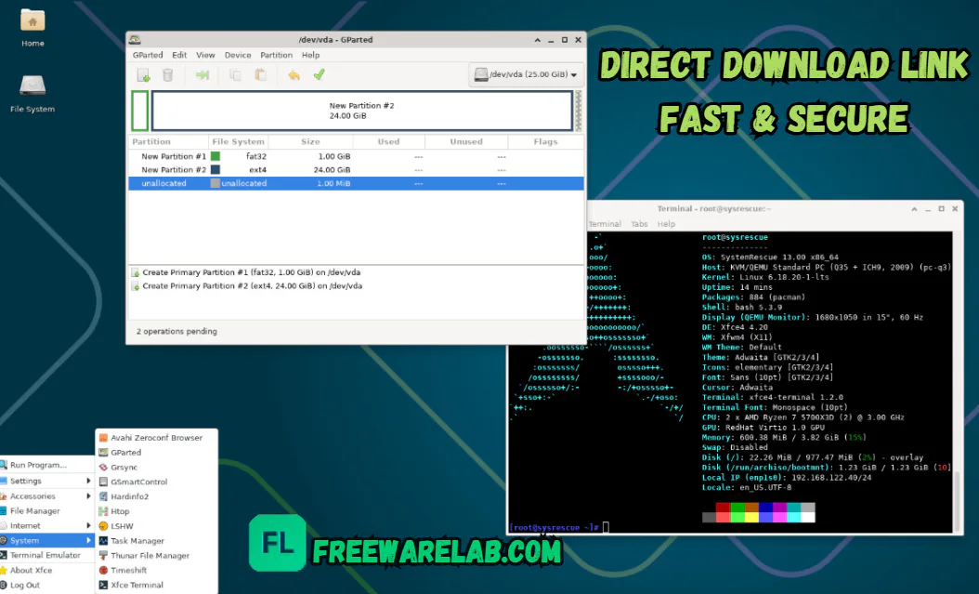Open the Help menu in terminal window
The width and height of the screenshot is (979, 594).
pyautogui.click(x=666, y=224)
